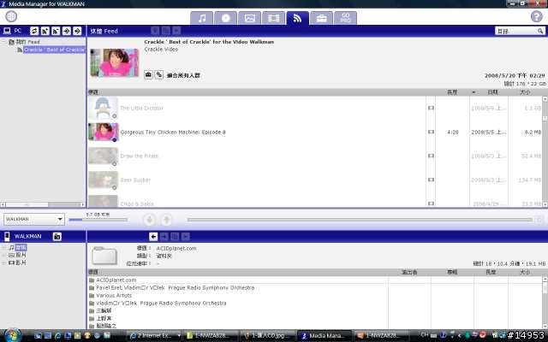The width and height of the screenshot is (548, 342).
Task: Open the 2 Internet Explorer taskbar group
Action: pyautogui.click(x=154, y=336)
